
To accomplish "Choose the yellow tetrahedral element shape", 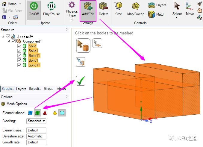I will point(55,113).
